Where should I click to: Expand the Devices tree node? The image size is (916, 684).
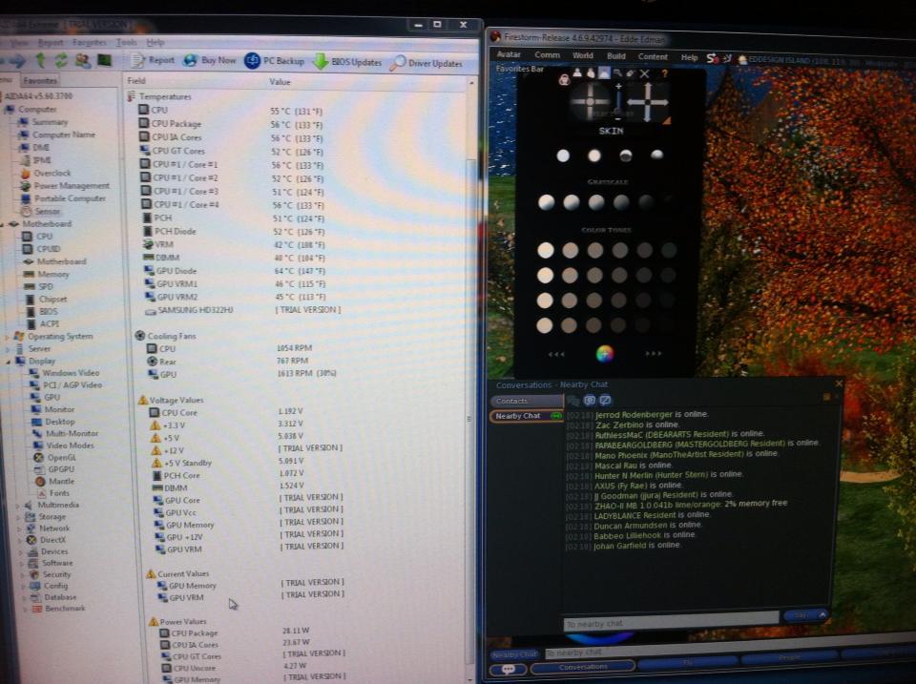click(x=22, y=552)
